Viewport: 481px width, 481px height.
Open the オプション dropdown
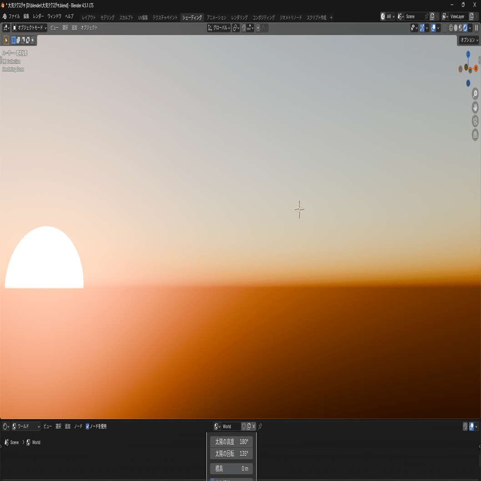point(469,40)
